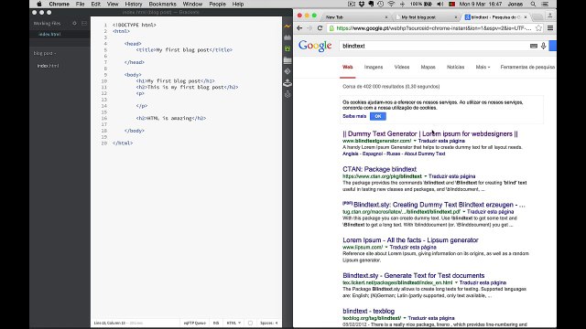Open the Apple menu
This screenshot has width=586, height=329.
point(39,4)
